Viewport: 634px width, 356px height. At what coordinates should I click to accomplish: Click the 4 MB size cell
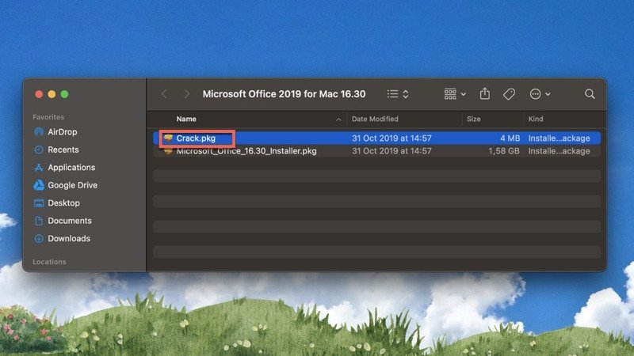click(x=510, y=138)
